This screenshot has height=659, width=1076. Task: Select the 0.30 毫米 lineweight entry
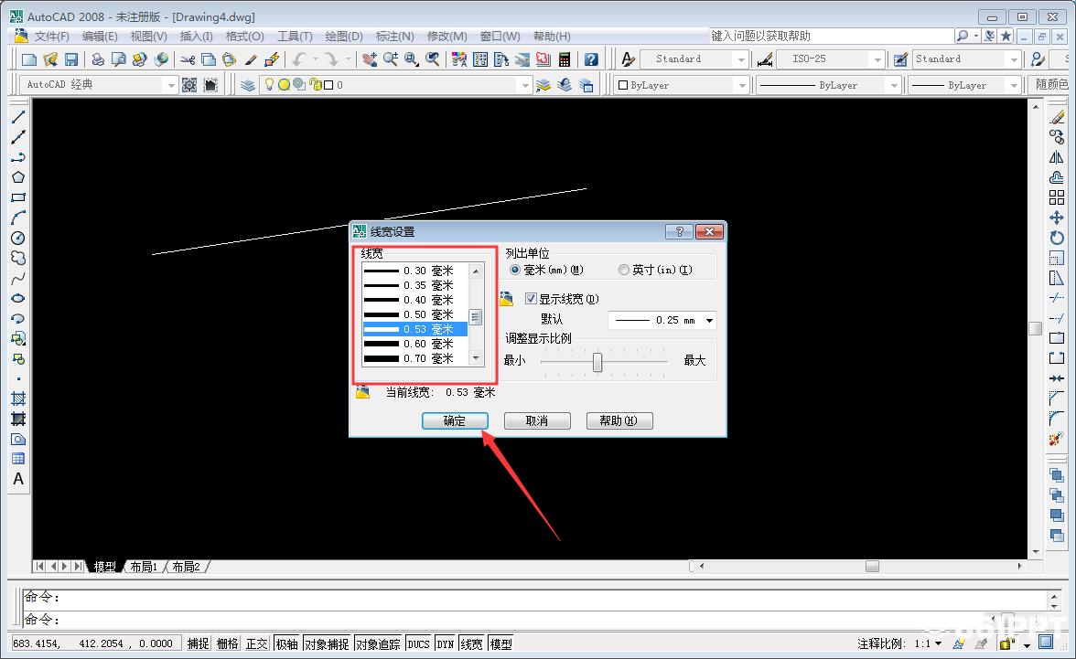(x=415, y=271)
